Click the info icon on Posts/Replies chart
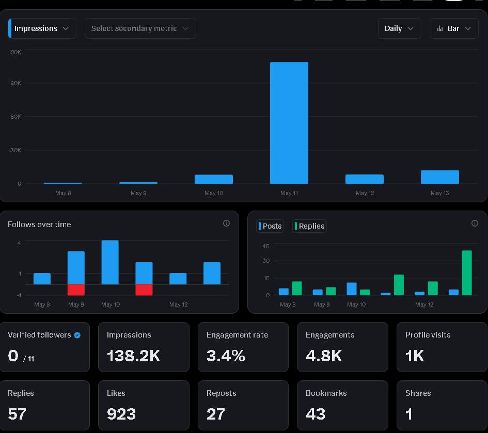This screenshot has width=488, height=433. (475, 223)
